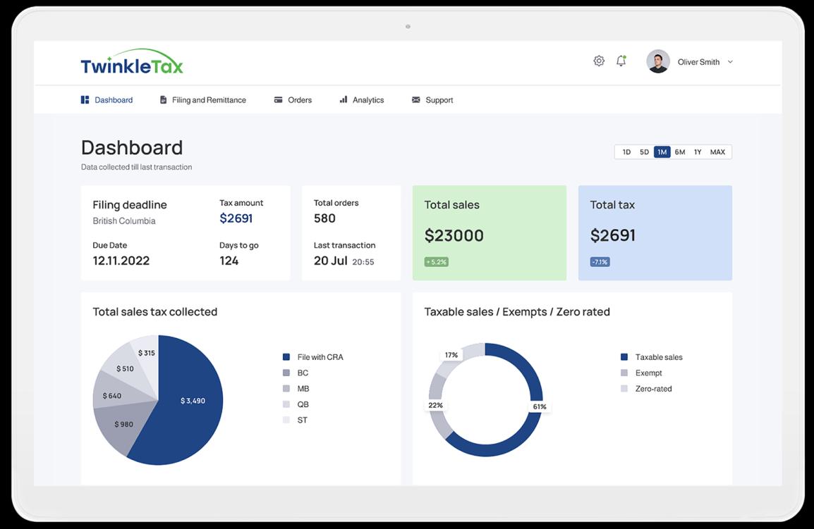Image resolution: width=814 pixels, height=529 pixels.
Task: Click the 580 total orders value
Action: (x=324, y=218)
